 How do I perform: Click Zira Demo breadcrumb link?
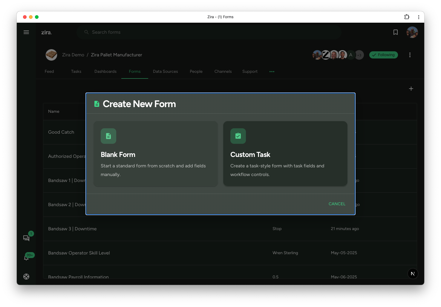click(73, 55)
